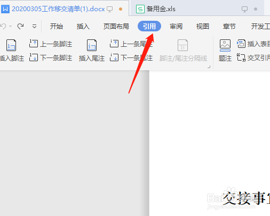The height and width of the screenshot is (216, 270).
Task: Switch to 20200305工作移交清单(1).docx document tab
Action: pyautogui.click(x=64, y=9)
